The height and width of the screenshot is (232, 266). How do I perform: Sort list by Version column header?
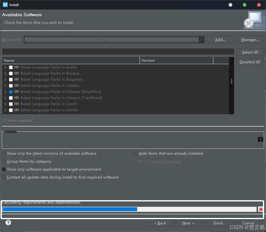click(x=176, y=61)
